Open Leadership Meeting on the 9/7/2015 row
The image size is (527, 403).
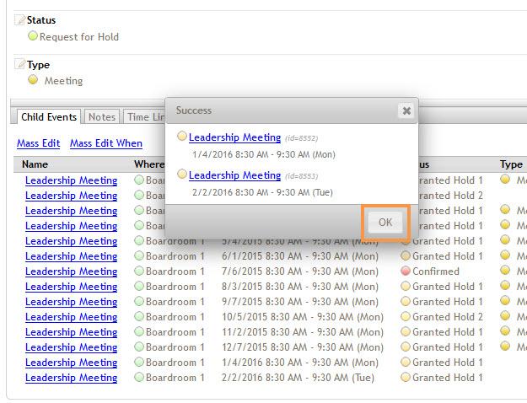click(72, 302)
